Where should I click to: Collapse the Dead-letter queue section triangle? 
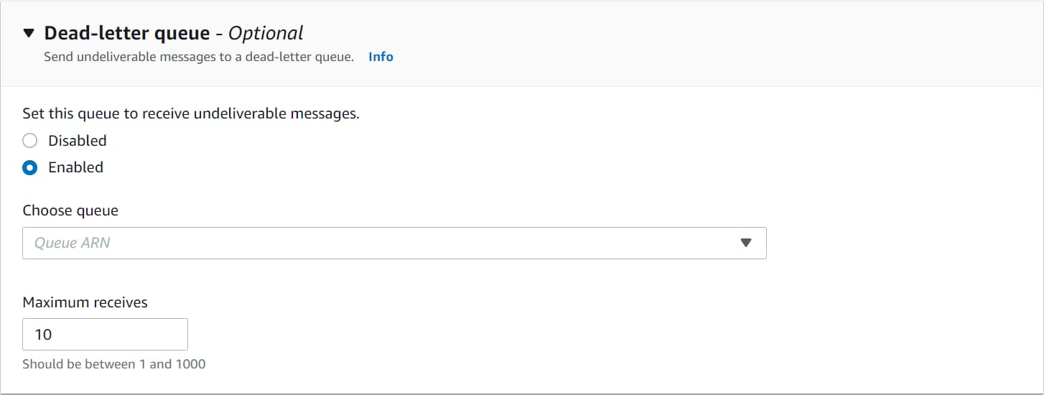coord(29,33)
